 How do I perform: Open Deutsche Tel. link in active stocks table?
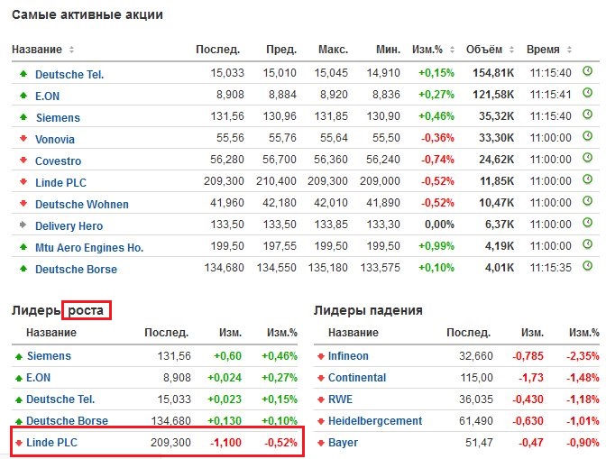(69, 75)
